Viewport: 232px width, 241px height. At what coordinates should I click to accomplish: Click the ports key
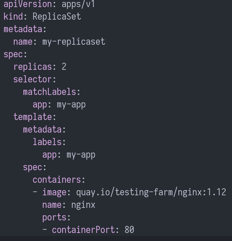tap(55, 218)
